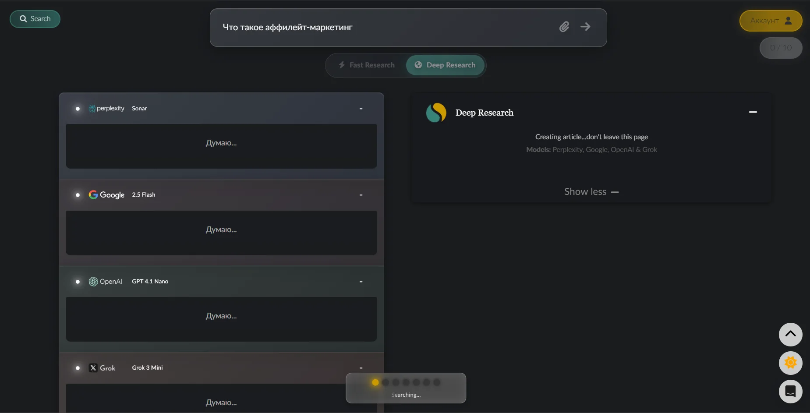Click the Perplexity logo in the Sonar card

click(x=106, y=108)
